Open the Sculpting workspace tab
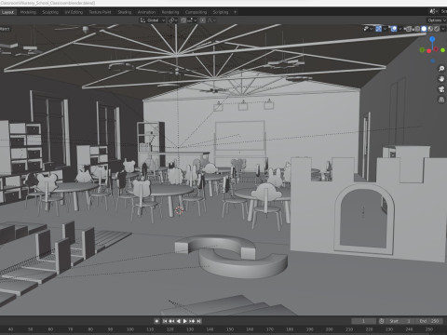Viewport: 447px width, 335px height. click(50, 12)
